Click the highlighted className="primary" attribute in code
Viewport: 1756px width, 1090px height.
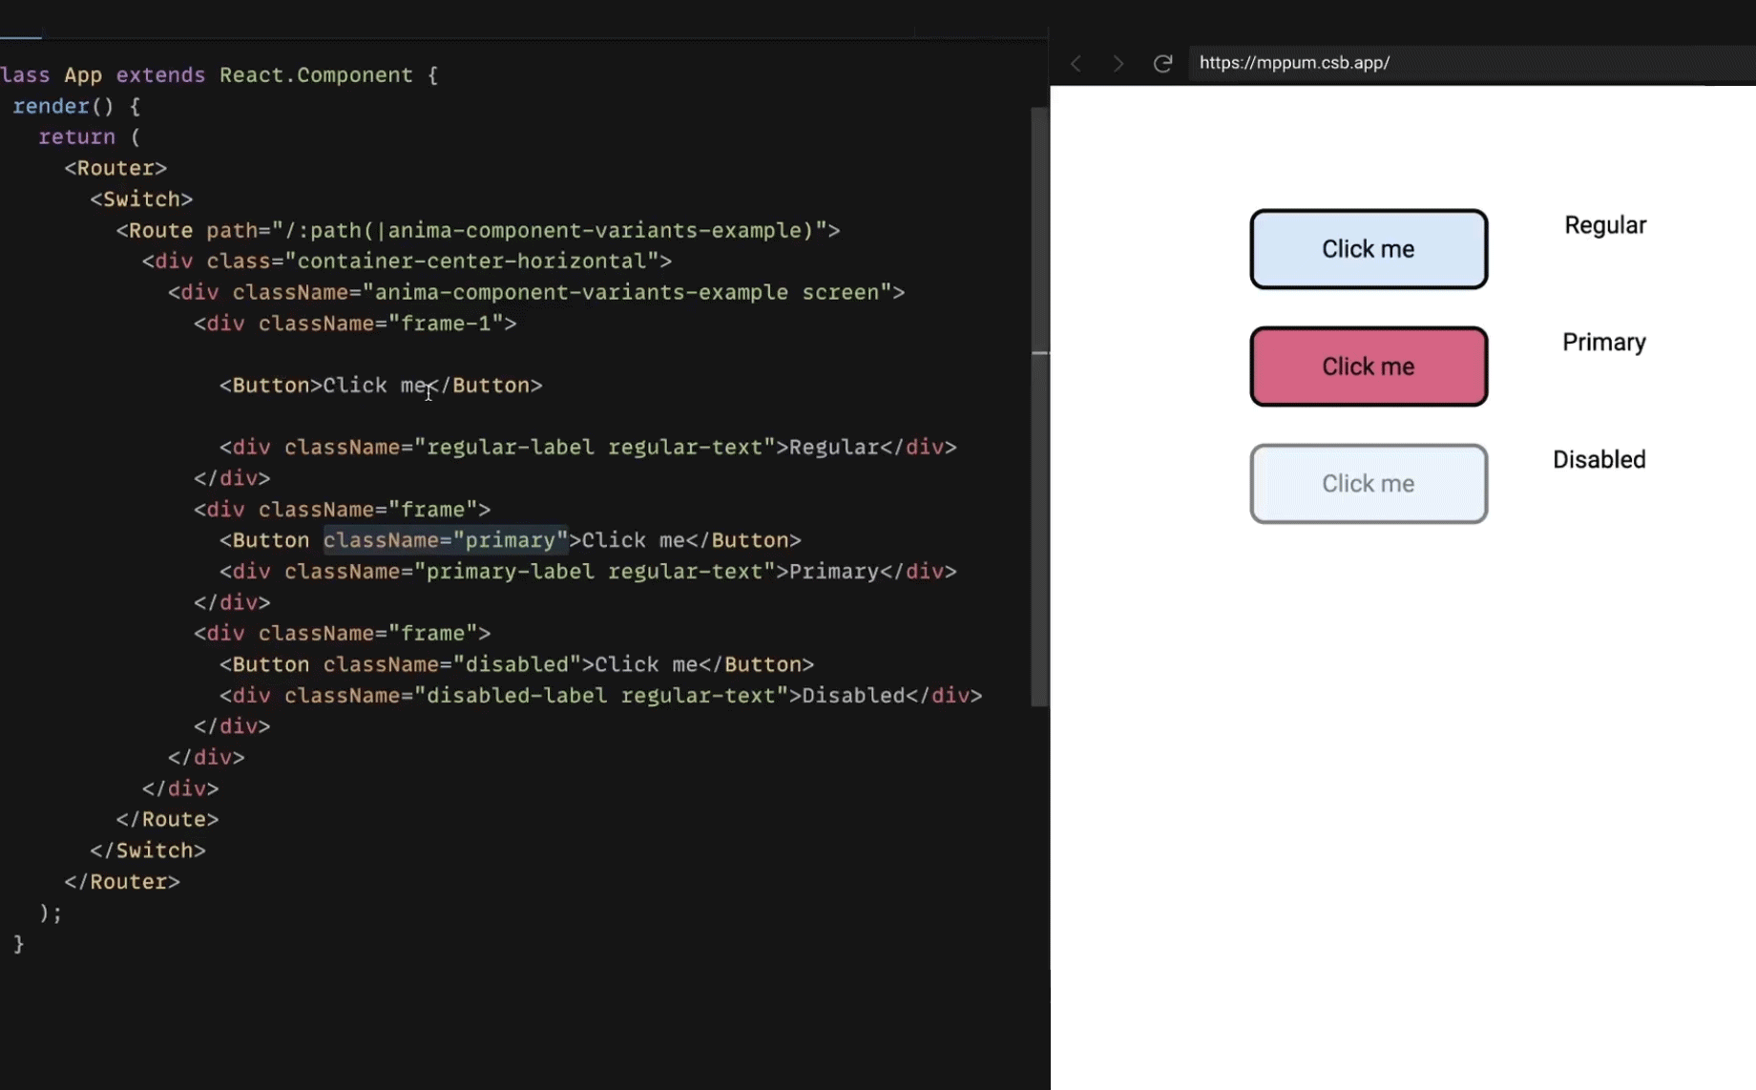[x=445, y=540]
